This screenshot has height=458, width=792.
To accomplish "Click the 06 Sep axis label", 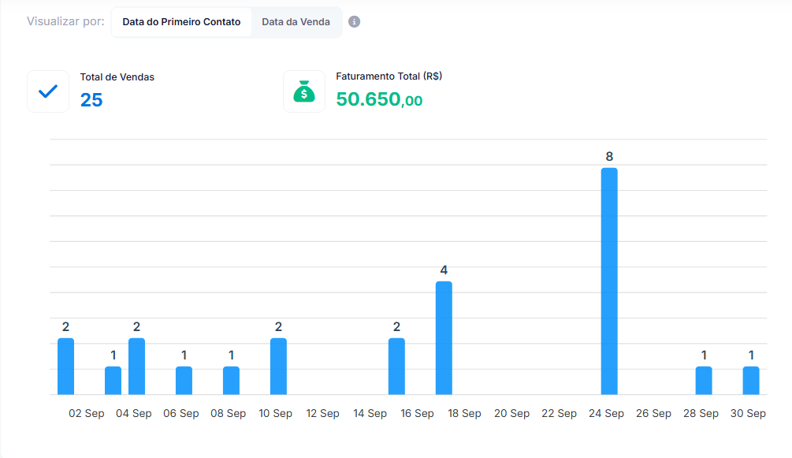I will pyautogui.click(x=180, y=413).
